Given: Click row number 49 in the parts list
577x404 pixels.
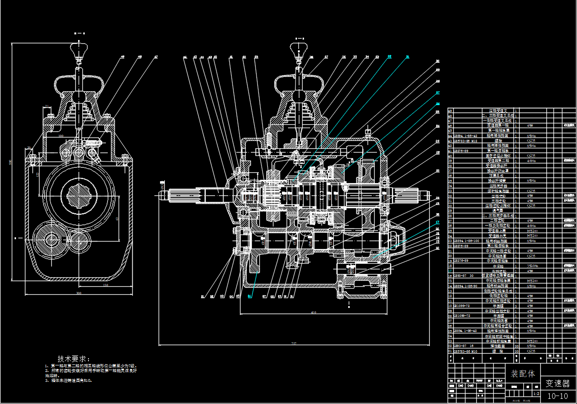Looking at the screenshot, I should pyautogui.click(x=450, y=111).
